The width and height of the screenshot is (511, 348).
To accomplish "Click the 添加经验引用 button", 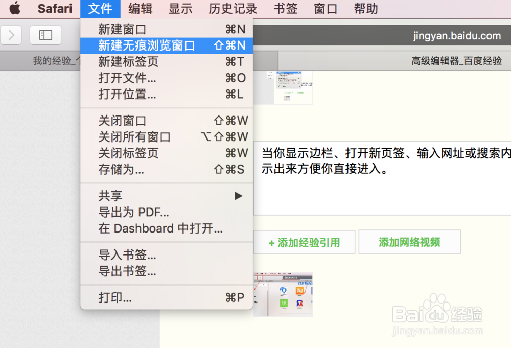I will tap(305, 242).
